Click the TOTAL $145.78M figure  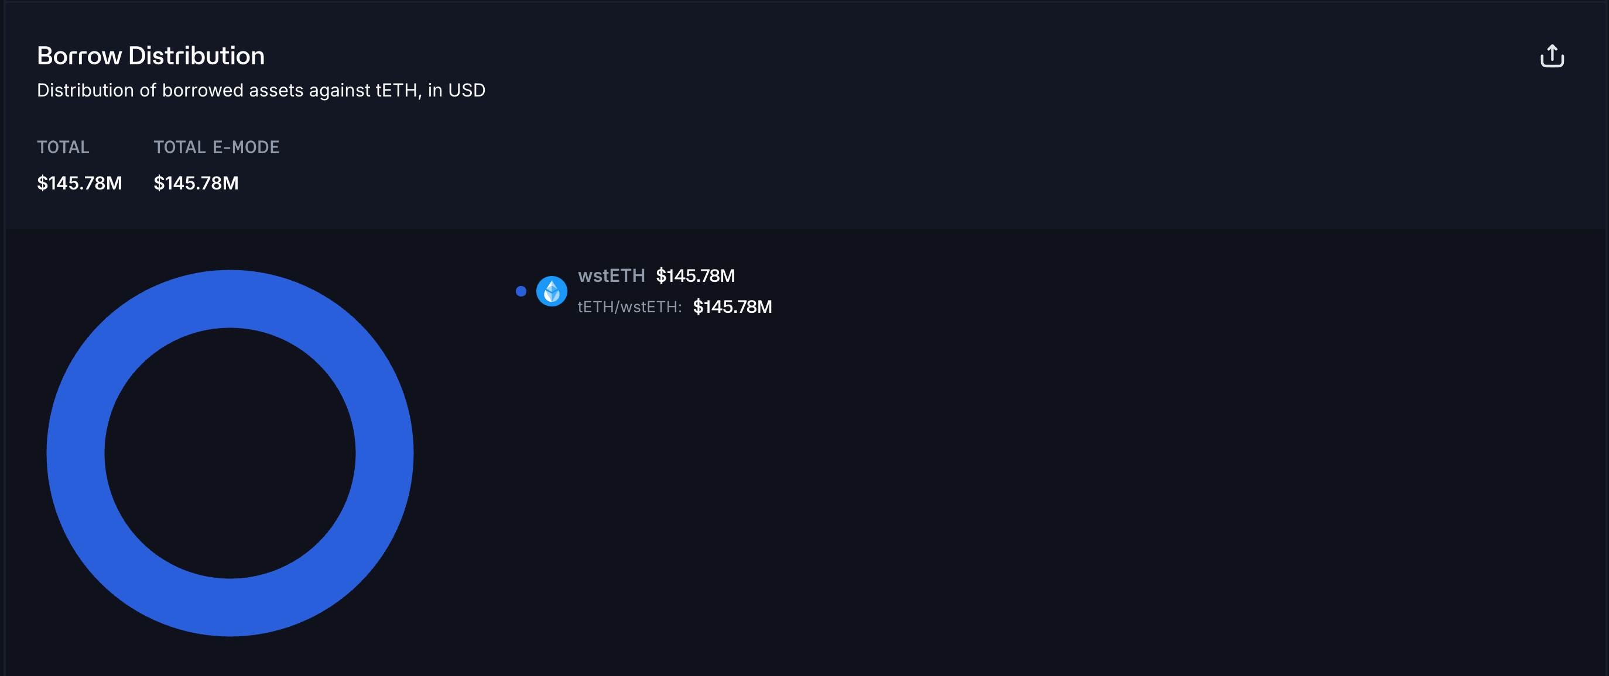tap(79, 182)
